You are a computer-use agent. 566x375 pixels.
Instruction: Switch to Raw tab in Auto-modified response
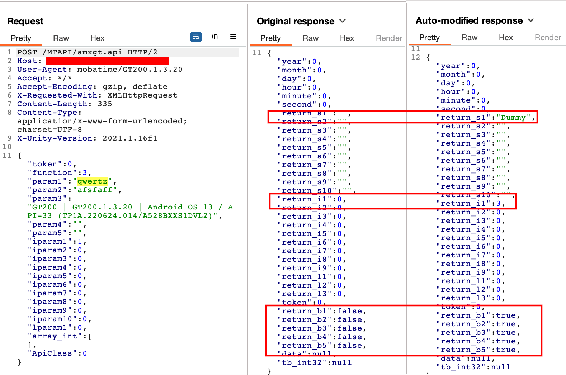tap(470, 37)
